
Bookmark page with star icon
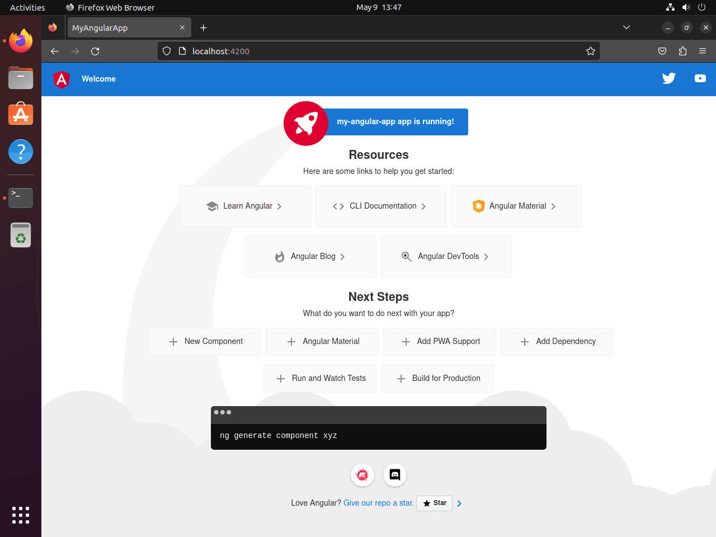pos(590,51)
